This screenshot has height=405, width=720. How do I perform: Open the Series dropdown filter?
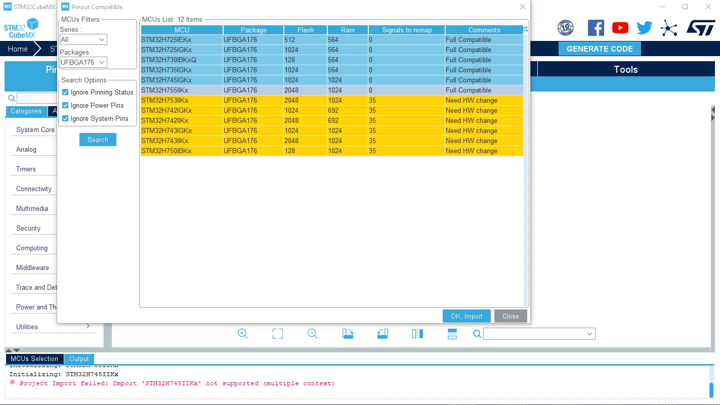click(x=83, y=39)
